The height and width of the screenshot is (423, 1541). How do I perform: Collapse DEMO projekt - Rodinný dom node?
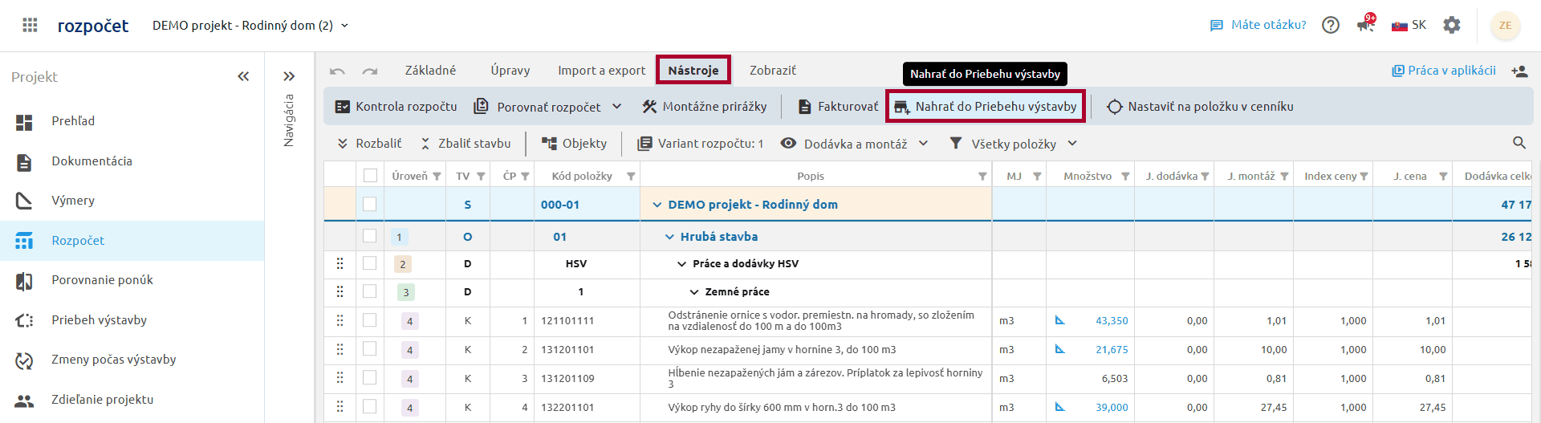[x=657, y=205]
